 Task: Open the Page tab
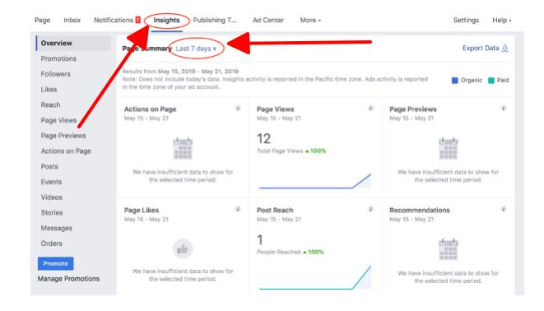[42, 20]
